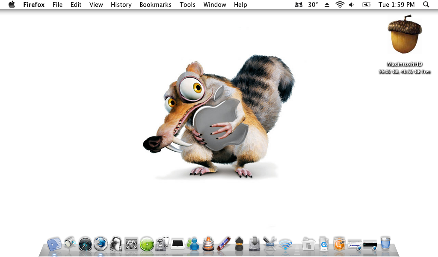Open the Firefox application menu

[34, 4]
